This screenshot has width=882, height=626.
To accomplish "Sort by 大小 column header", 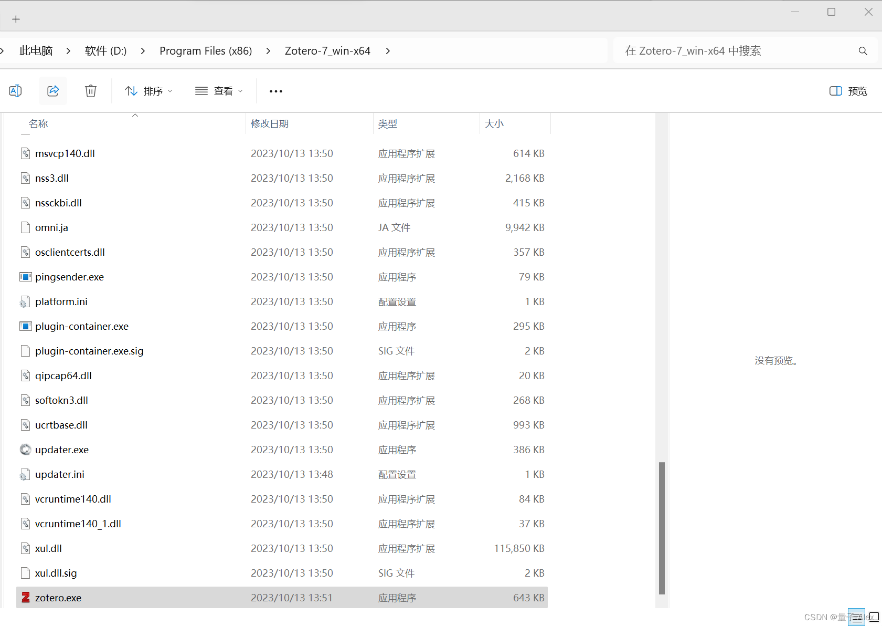I will click(x=494, y=123).
